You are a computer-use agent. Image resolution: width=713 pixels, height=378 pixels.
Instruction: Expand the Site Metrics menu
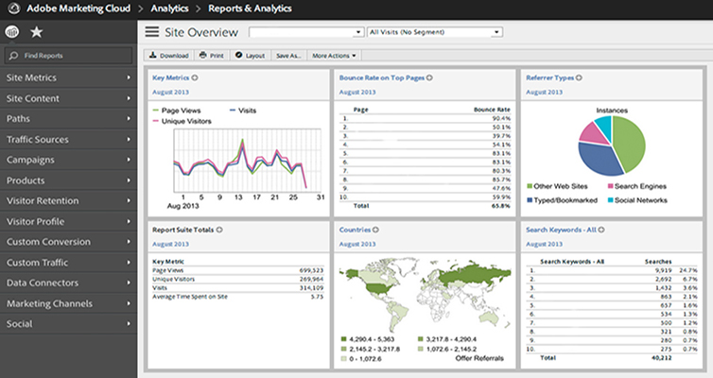68,77
